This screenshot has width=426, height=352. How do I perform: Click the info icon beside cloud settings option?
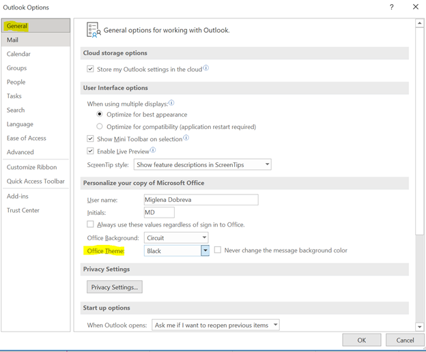point(206,68)
